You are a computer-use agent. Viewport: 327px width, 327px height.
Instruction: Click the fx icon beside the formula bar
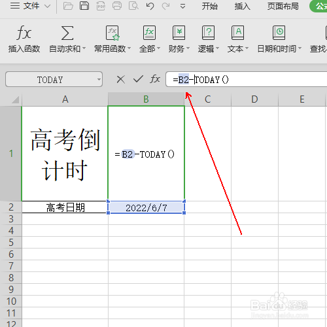[155, 79]
